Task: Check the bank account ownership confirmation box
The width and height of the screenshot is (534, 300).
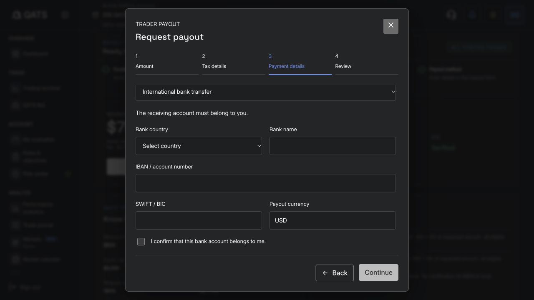Action: click(x=141, y=242)
